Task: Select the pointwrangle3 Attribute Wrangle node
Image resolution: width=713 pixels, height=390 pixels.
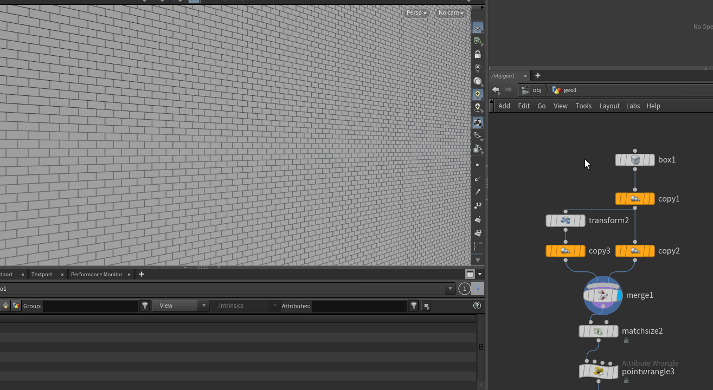Action: coord(599,372)
